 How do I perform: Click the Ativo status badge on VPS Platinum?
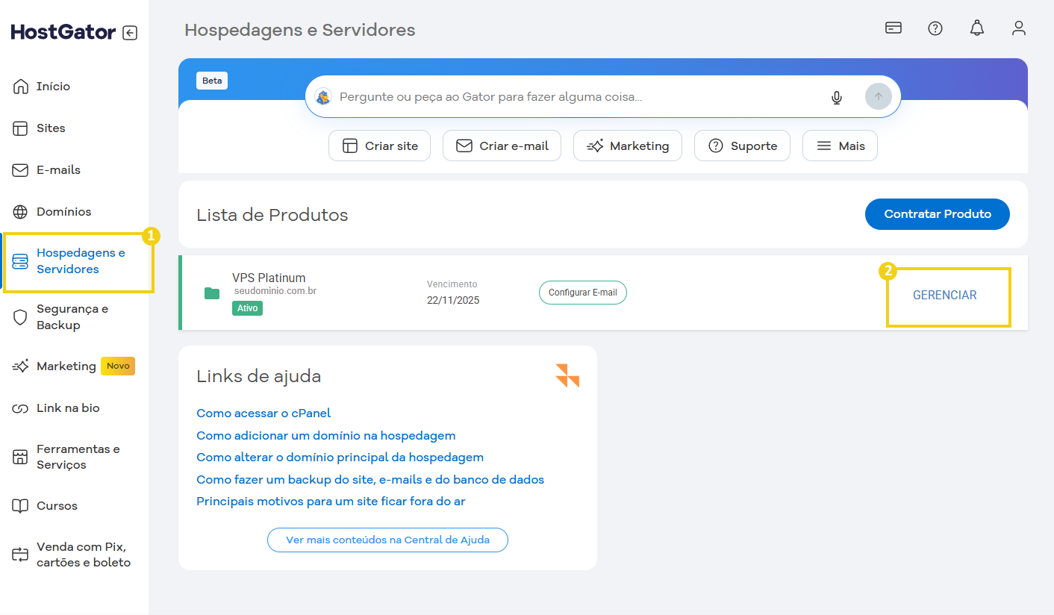[x=247, y=307]
